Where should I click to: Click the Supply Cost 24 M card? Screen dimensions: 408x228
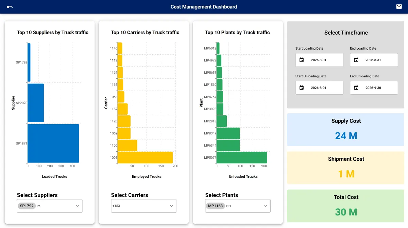coord(345,130)
